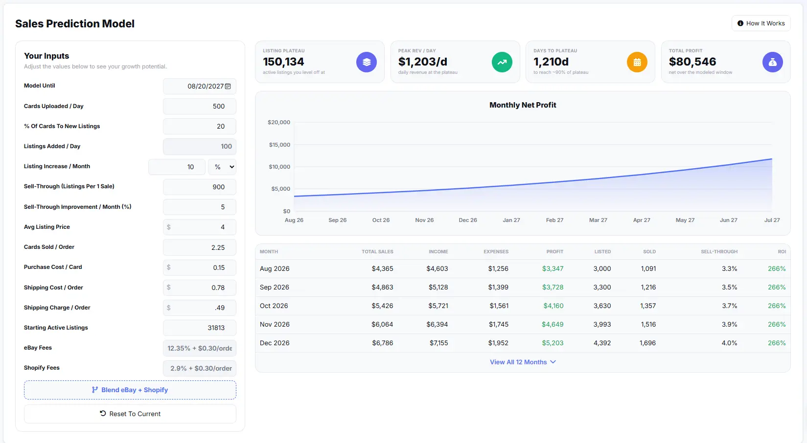The height and width of the screenshot is (443, 807).
Task: Click the Days to Plateau calendar icon
Action: 637,62
